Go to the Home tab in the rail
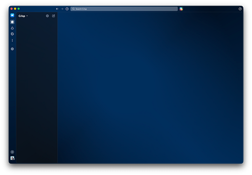 pyautogui.click(x=12, y=22)
